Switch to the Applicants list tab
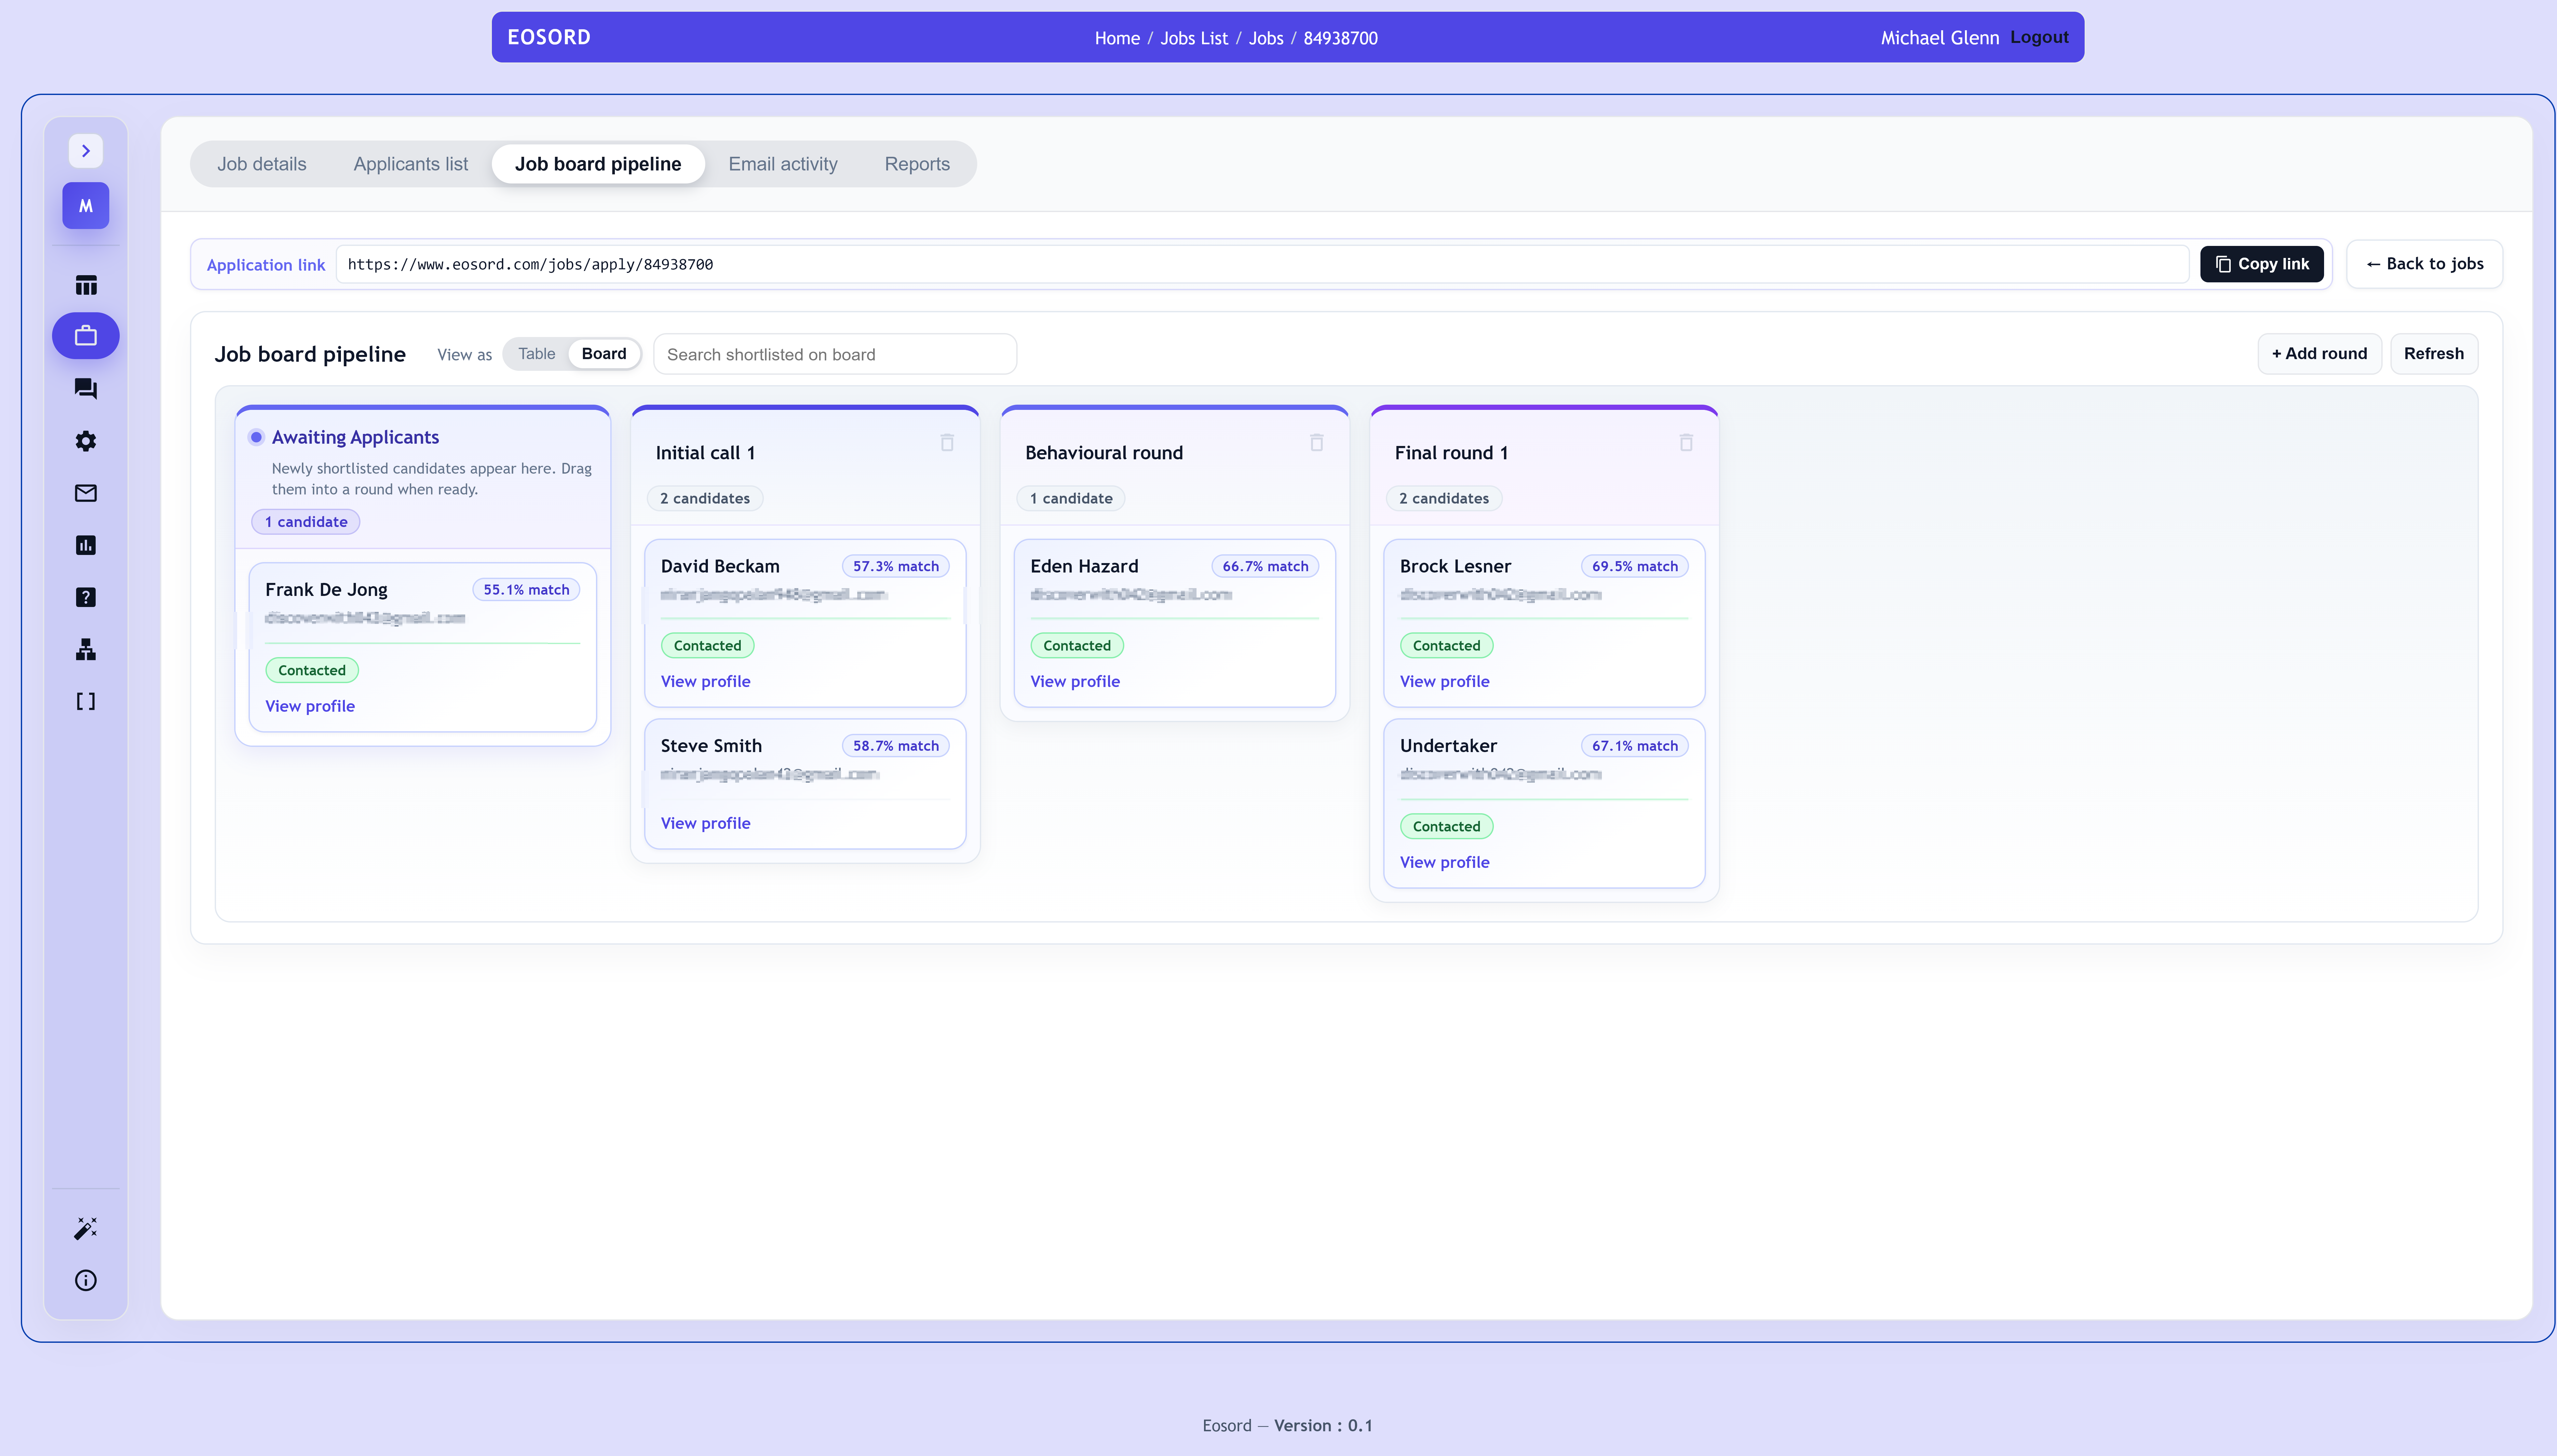Image resolution: width=2557 pixels, height=1456 pixels. [411, 164]
